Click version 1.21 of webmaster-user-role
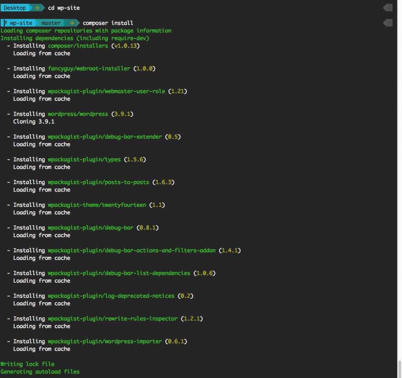 tap(178, 91)
